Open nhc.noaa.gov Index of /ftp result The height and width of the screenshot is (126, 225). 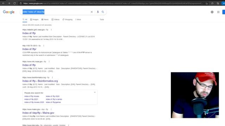point(29,65)
